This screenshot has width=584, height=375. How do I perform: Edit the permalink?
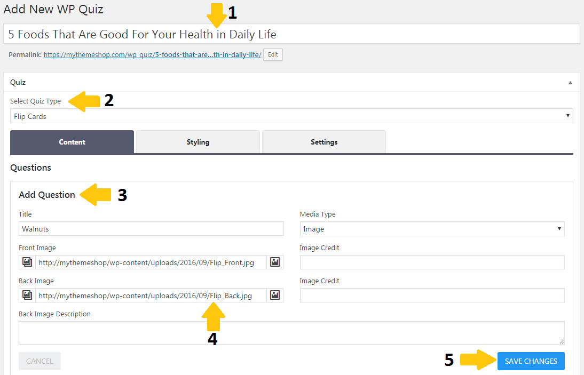tap(273, 54)
